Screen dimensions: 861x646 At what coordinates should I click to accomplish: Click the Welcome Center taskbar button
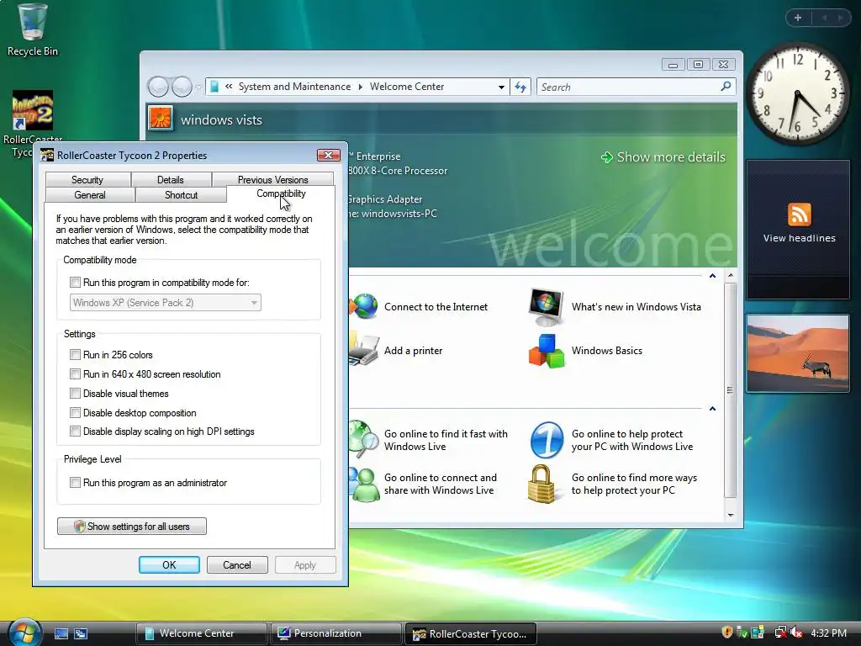coord(201,633)
